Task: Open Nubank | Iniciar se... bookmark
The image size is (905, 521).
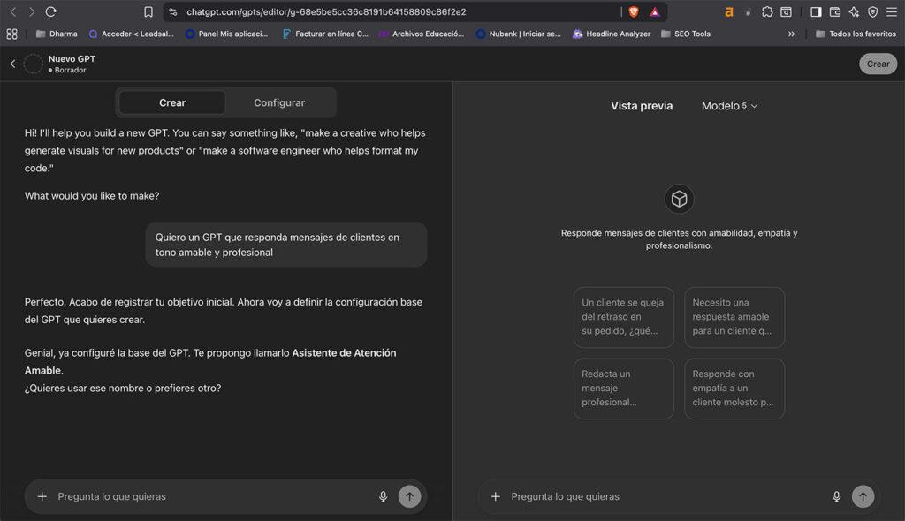Action: point(518,34)
